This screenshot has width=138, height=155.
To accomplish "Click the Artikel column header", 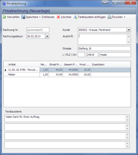I will [x=23, y=65].
